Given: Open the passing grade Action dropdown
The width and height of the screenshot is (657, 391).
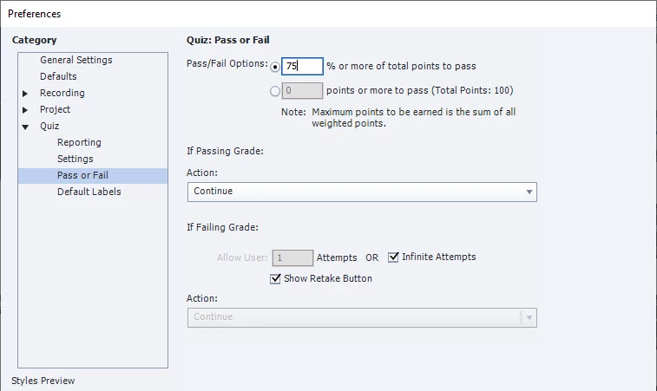Looking at the screenshot, I should [362, 191].
